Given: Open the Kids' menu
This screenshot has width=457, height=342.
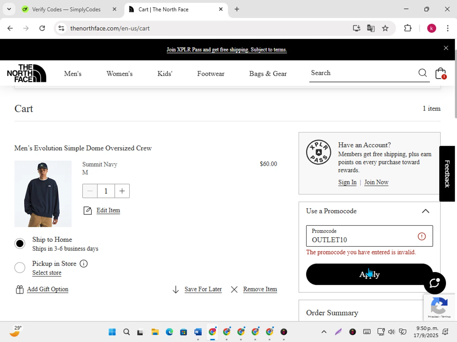Looking at the screenshot, I should [x=165, y=74].
